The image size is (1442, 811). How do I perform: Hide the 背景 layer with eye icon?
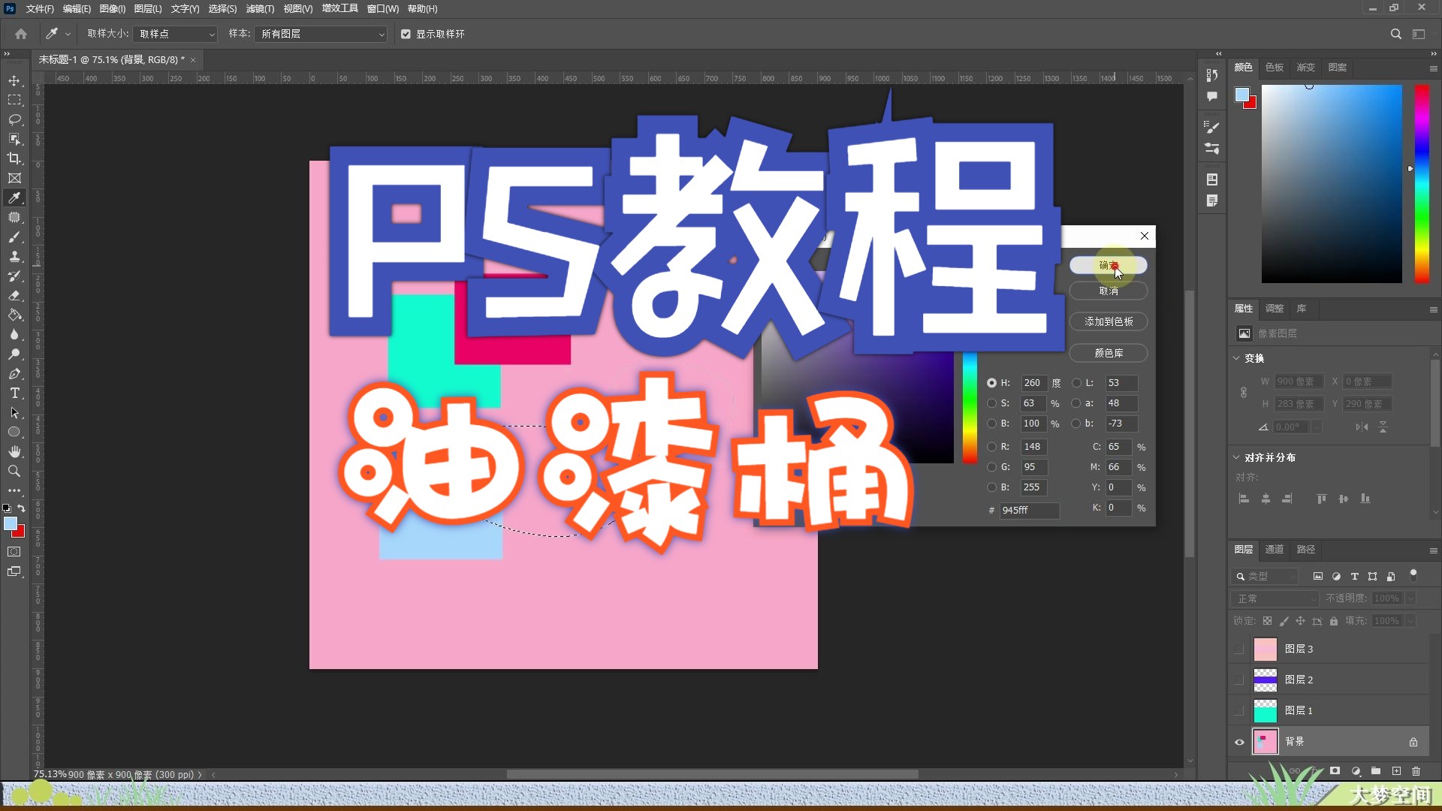point(1239,742)
